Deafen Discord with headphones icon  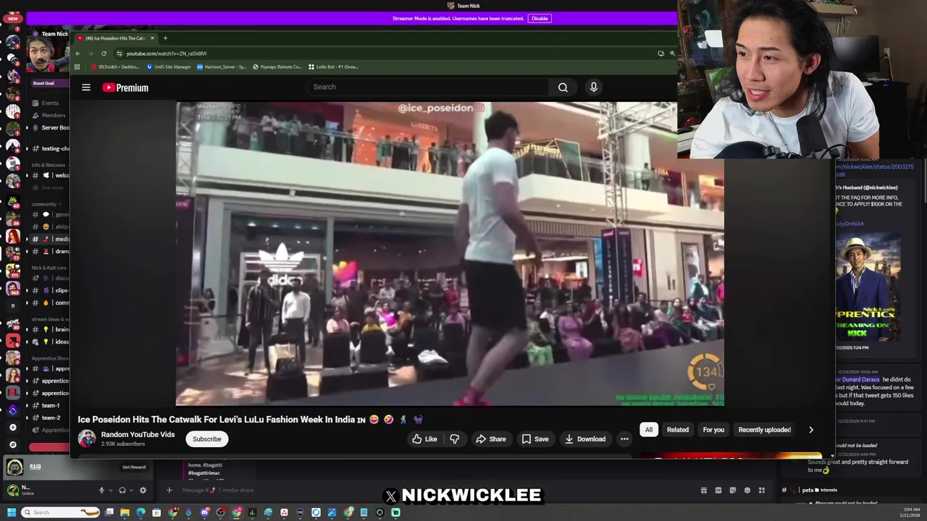122,490
